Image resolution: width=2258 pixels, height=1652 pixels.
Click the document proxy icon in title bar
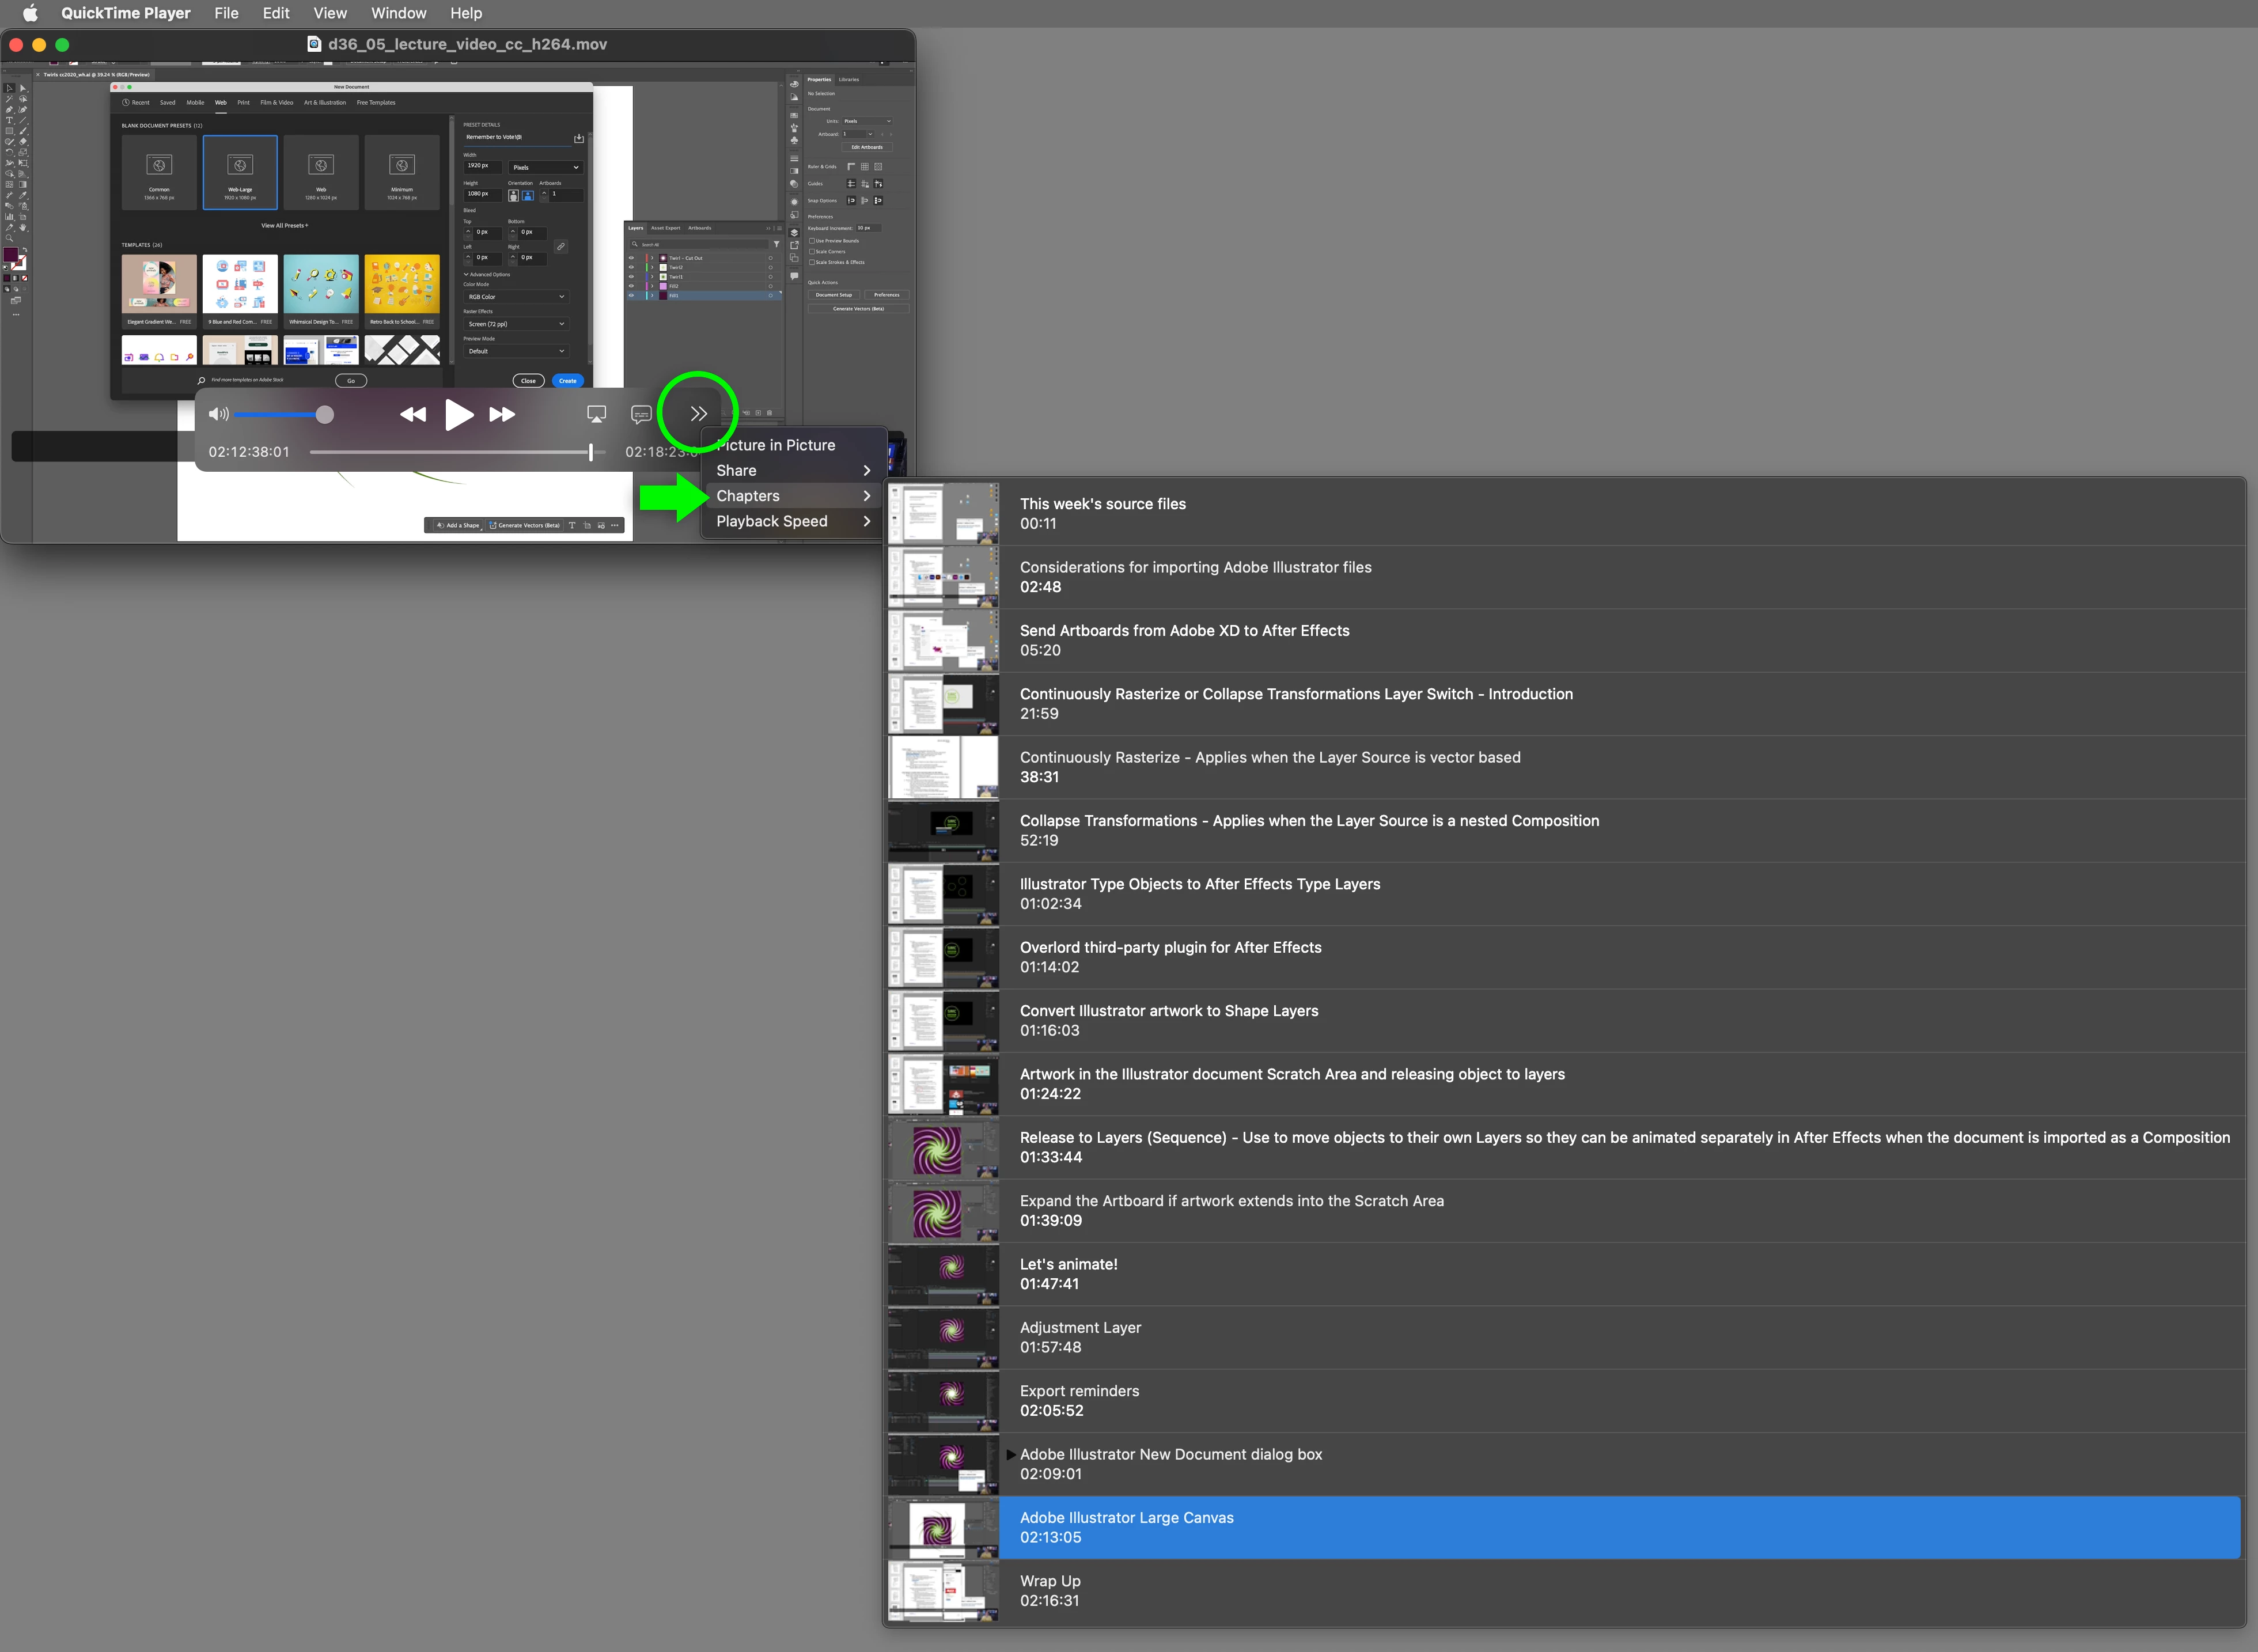click(314, 44)
